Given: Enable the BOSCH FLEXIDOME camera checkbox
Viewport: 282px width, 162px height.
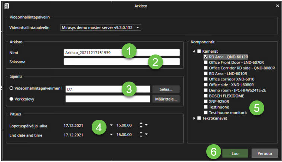Looking at the screenshot, I should pyautogui.click(x=206, y=96).
